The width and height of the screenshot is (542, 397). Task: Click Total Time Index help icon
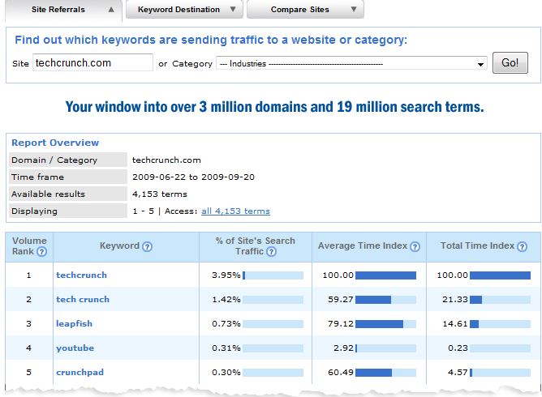tap(522, 246)
